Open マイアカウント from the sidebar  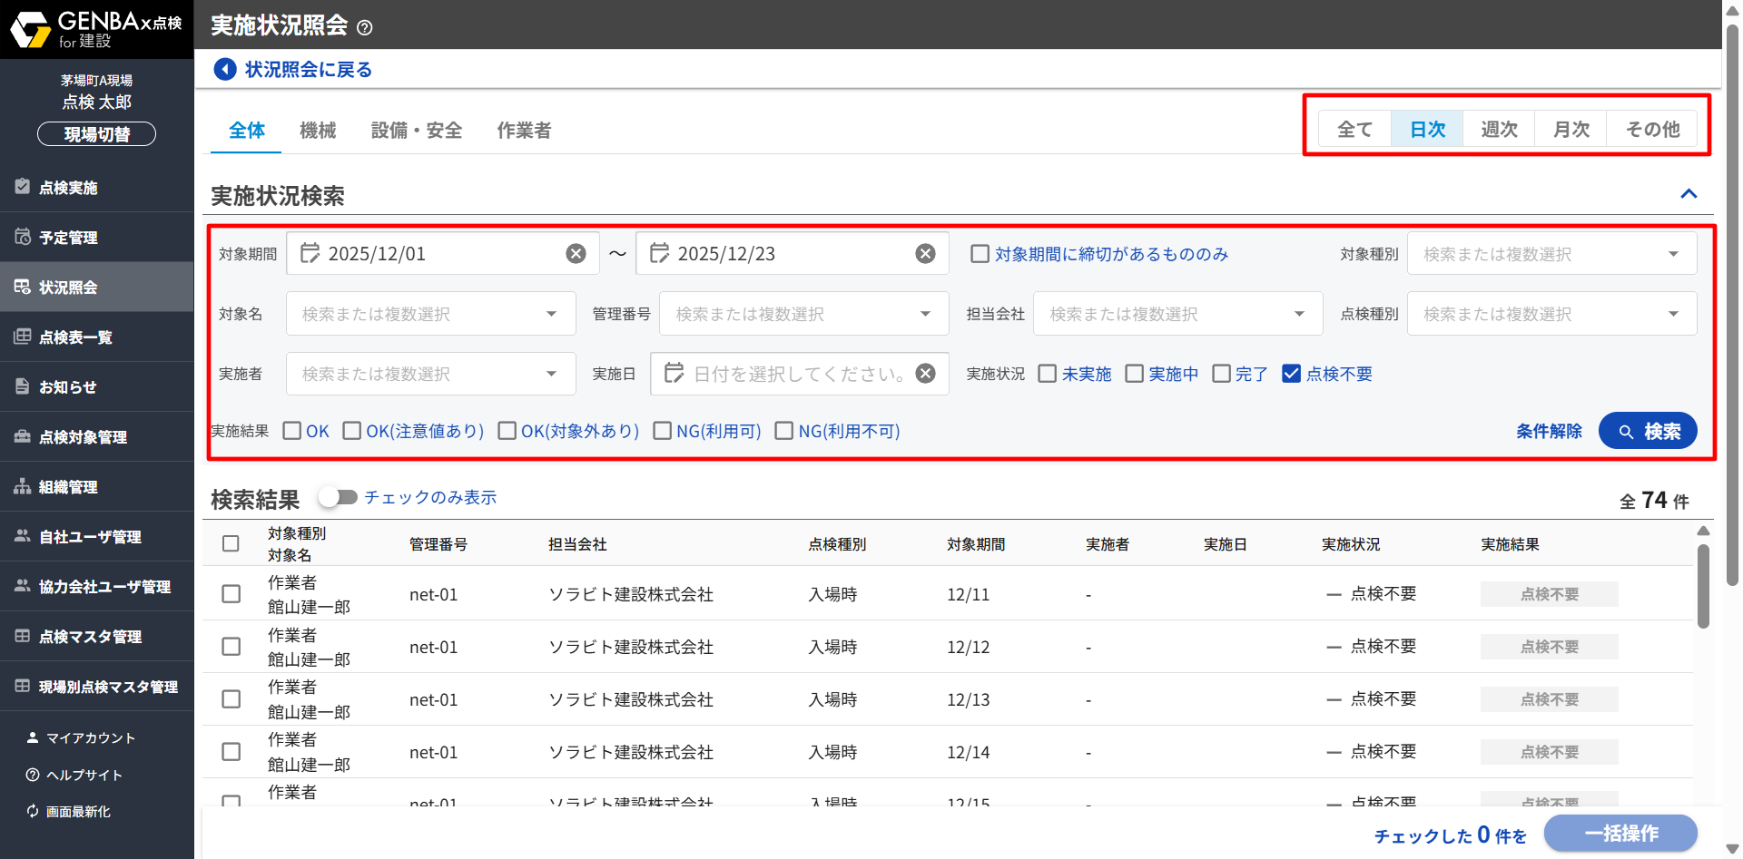click(x=90, y=738)
